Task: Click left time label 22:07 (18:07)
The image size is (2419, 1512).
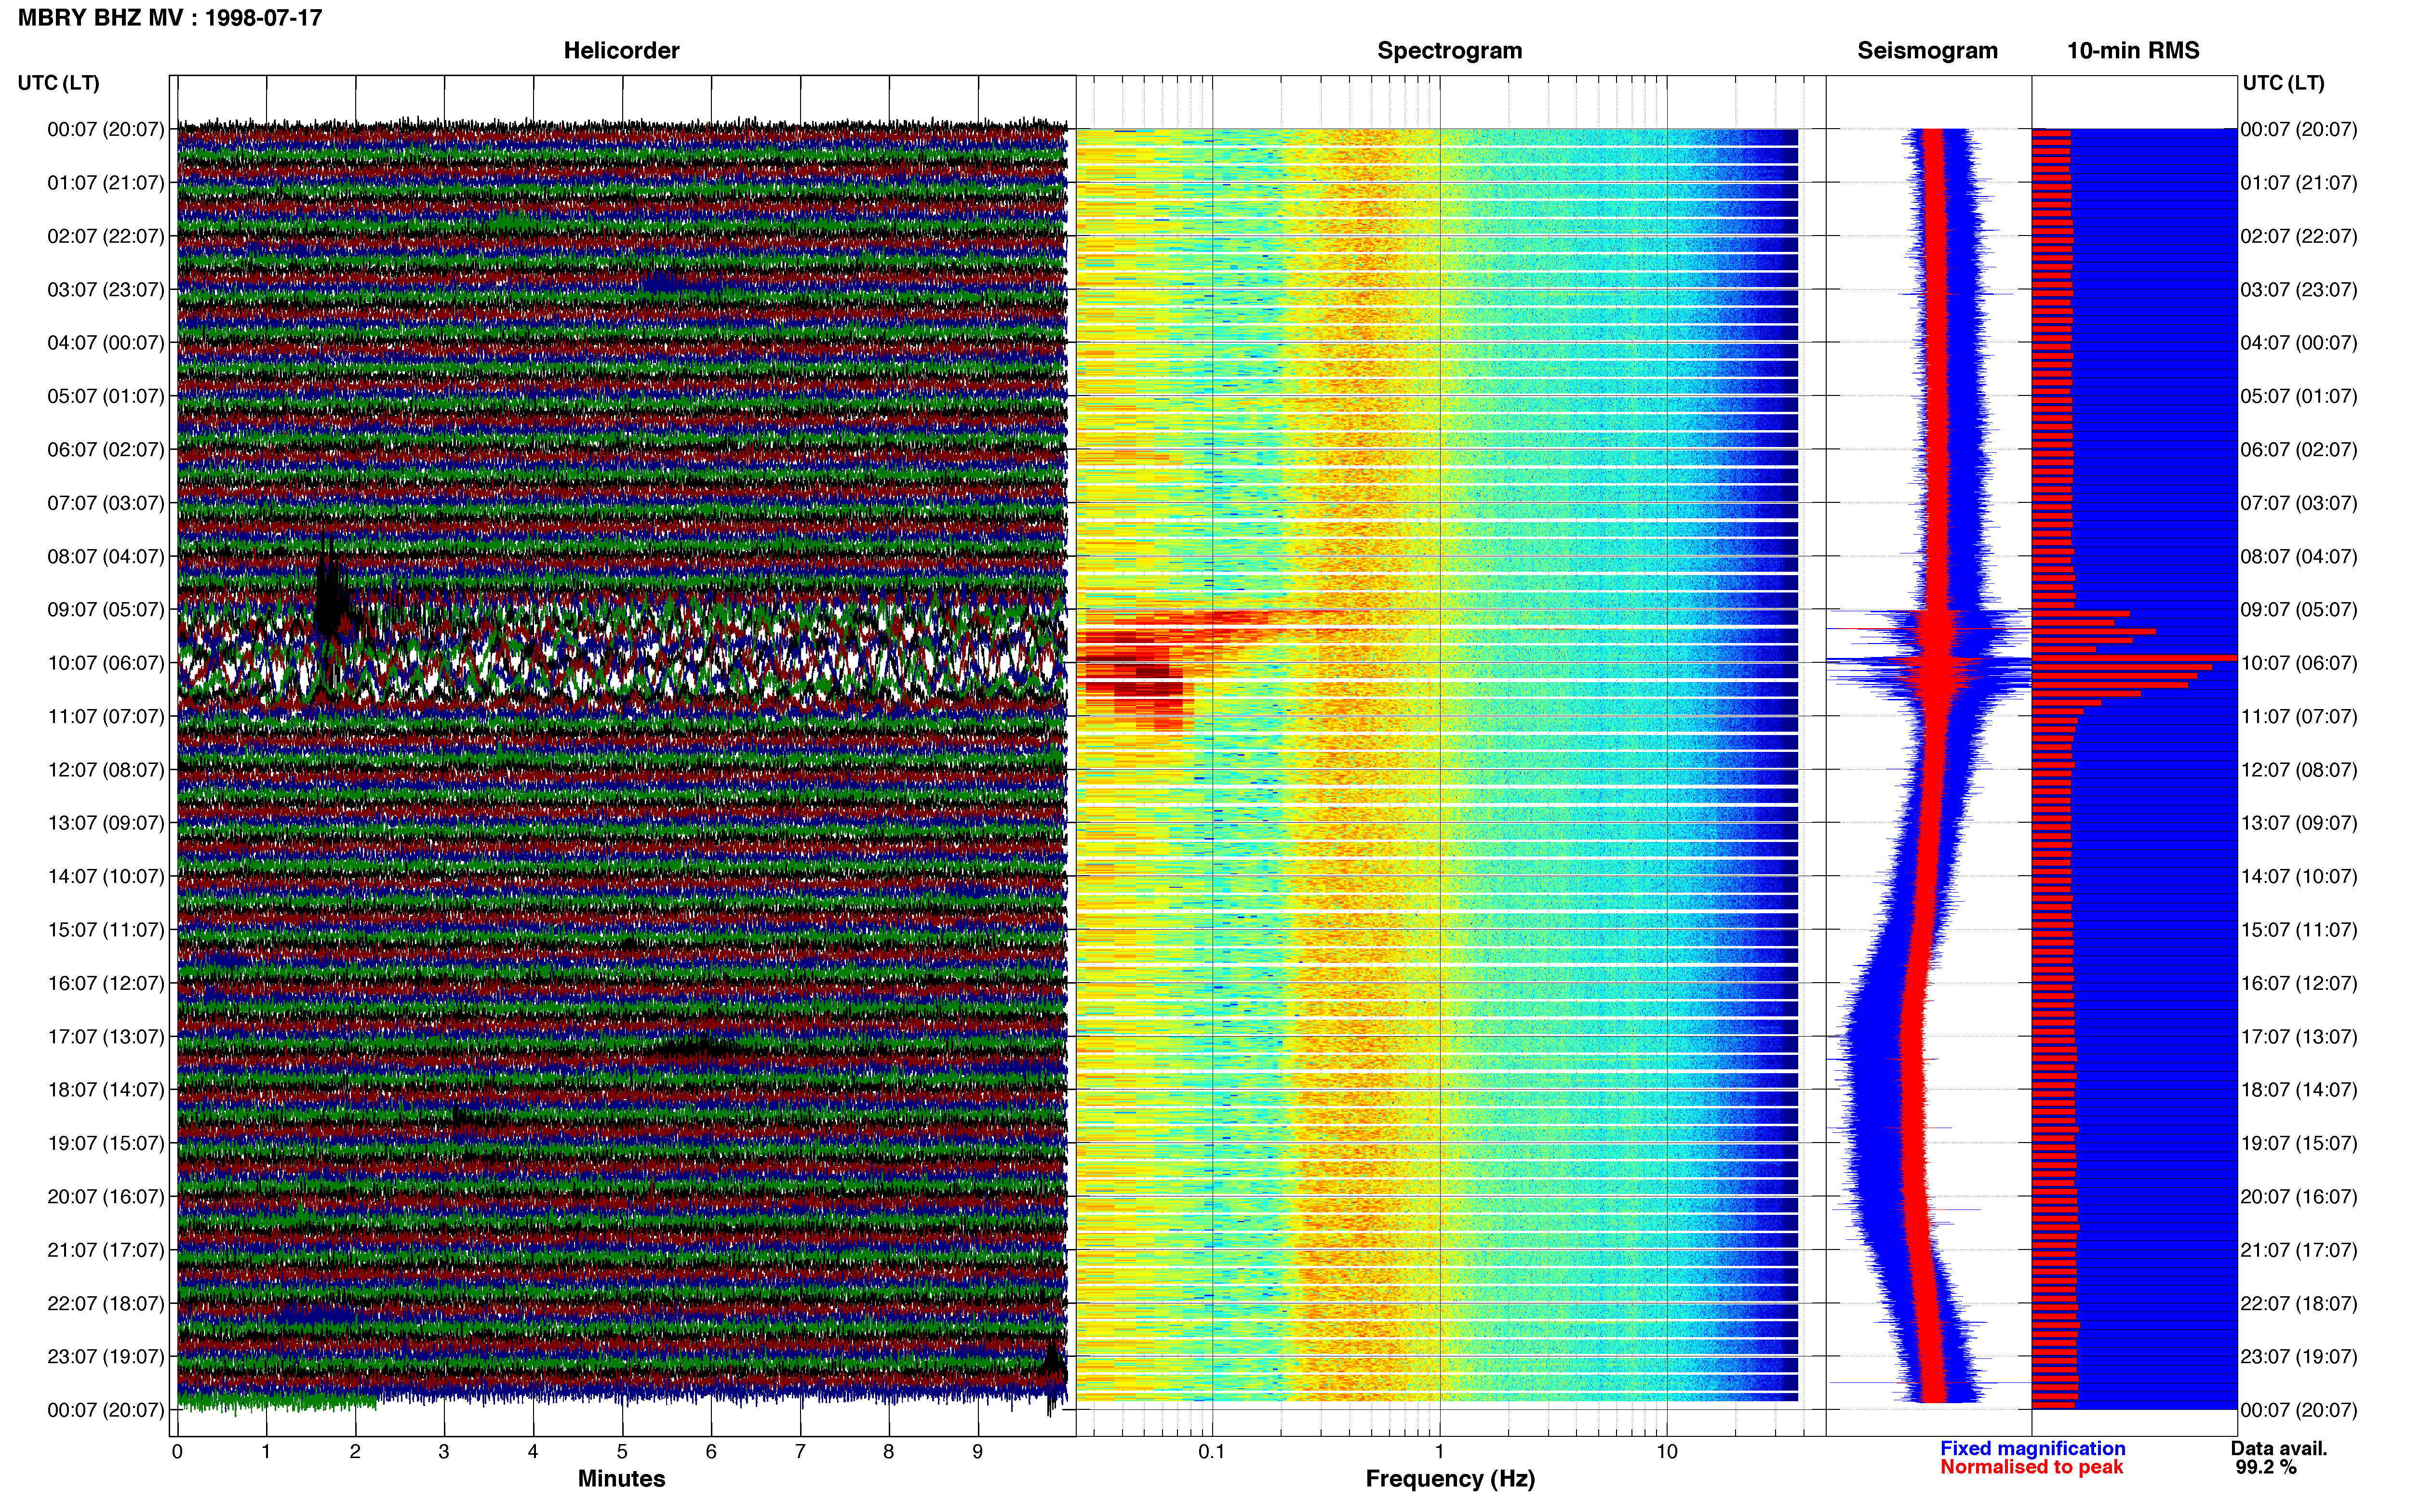Action: pos(106,1303)
